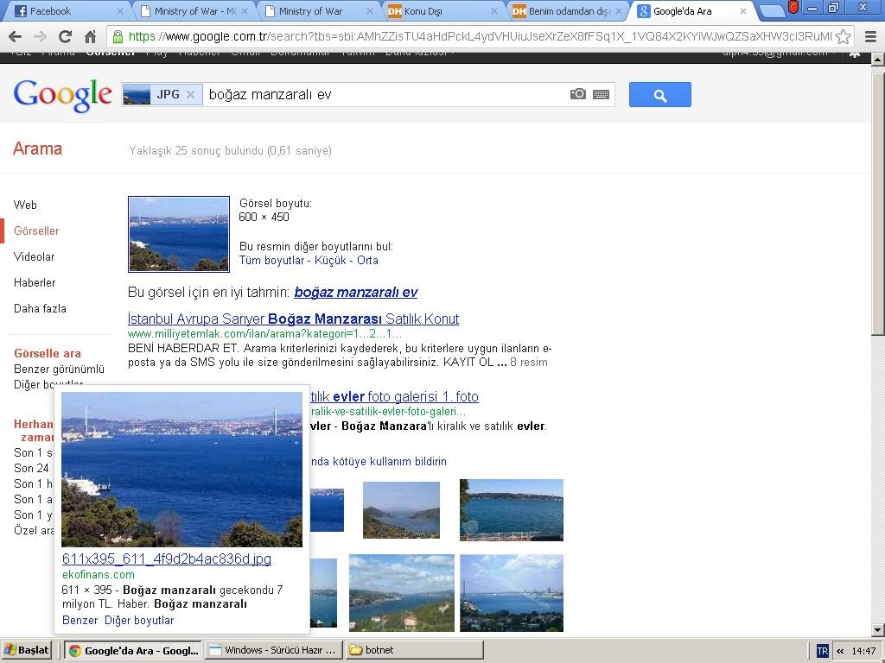
Task: Click the blue search magnifier button
Action: 659,95
